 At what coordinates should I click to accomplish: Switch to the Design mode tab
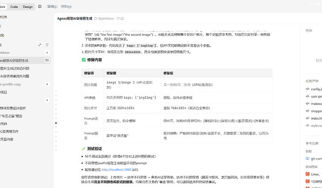pyautogui.click(x=28, y=7)
